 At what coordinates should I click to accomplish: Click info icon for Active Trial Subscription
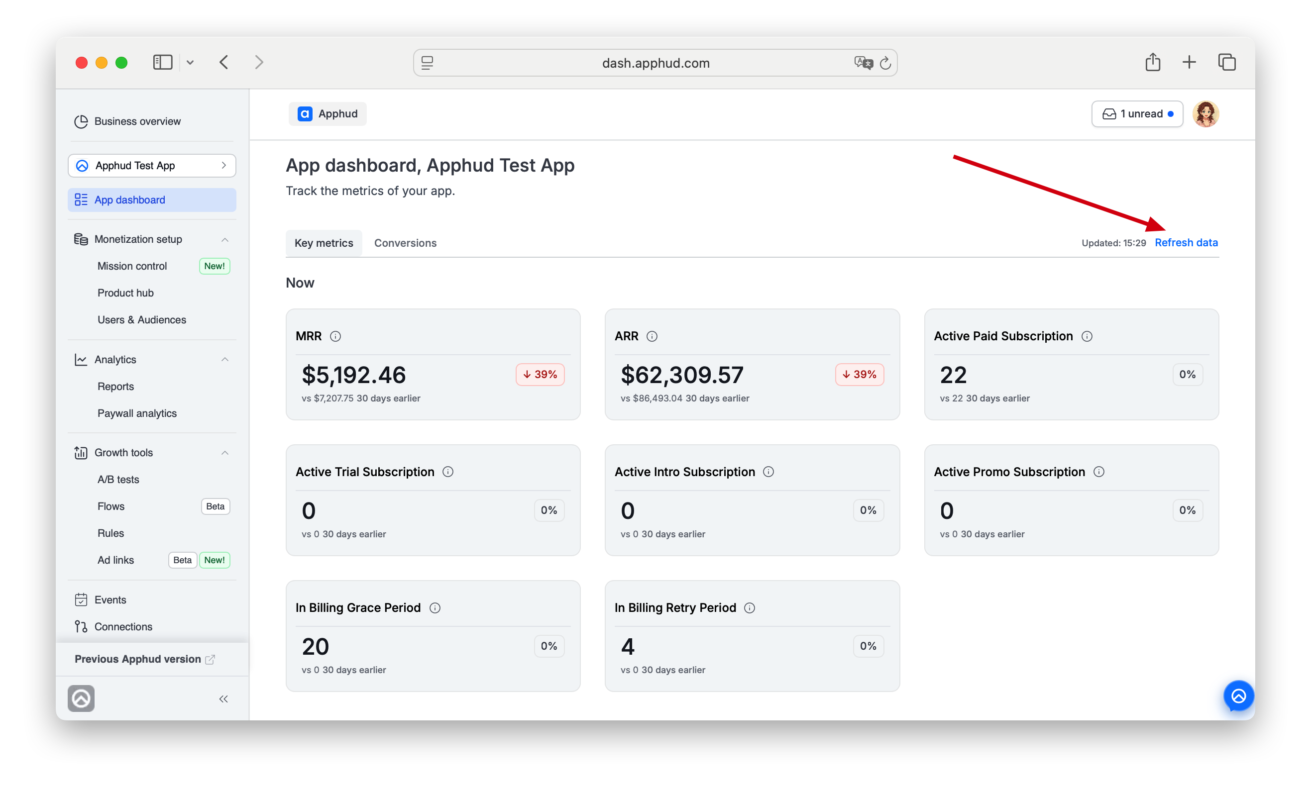[448, 472]
